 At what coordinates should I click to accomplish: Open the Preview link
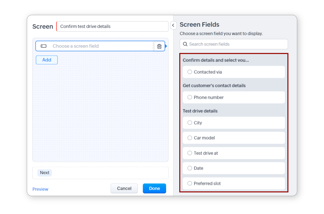[x=40, y=189]
